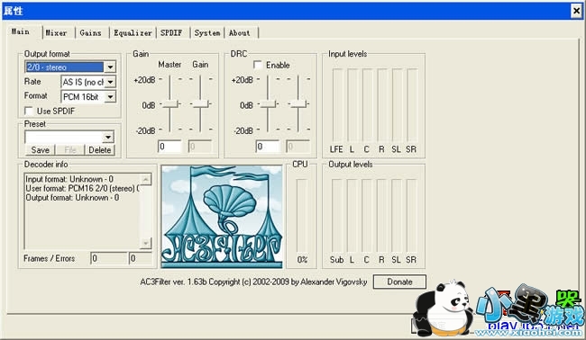Expand the Output format dropdown arrow
This screenshot has width=586, height=340.
[x=110, y=67]
